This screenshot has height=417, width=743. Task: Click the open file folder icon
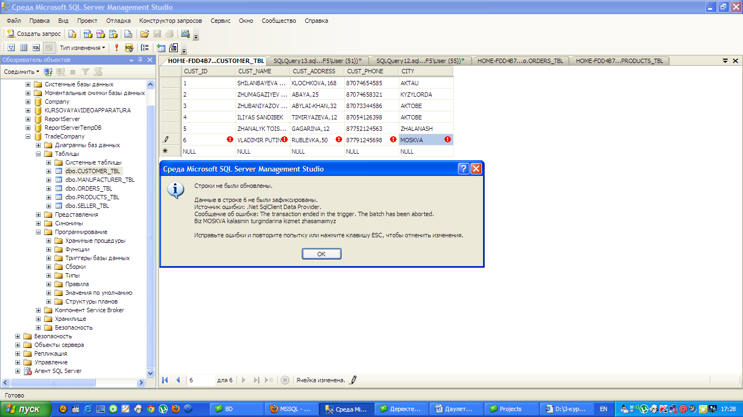[144, 34]
